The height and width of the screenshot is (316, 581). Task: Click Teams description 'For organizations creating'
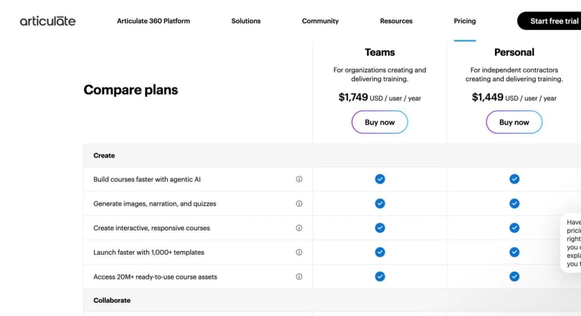(380, 74)
